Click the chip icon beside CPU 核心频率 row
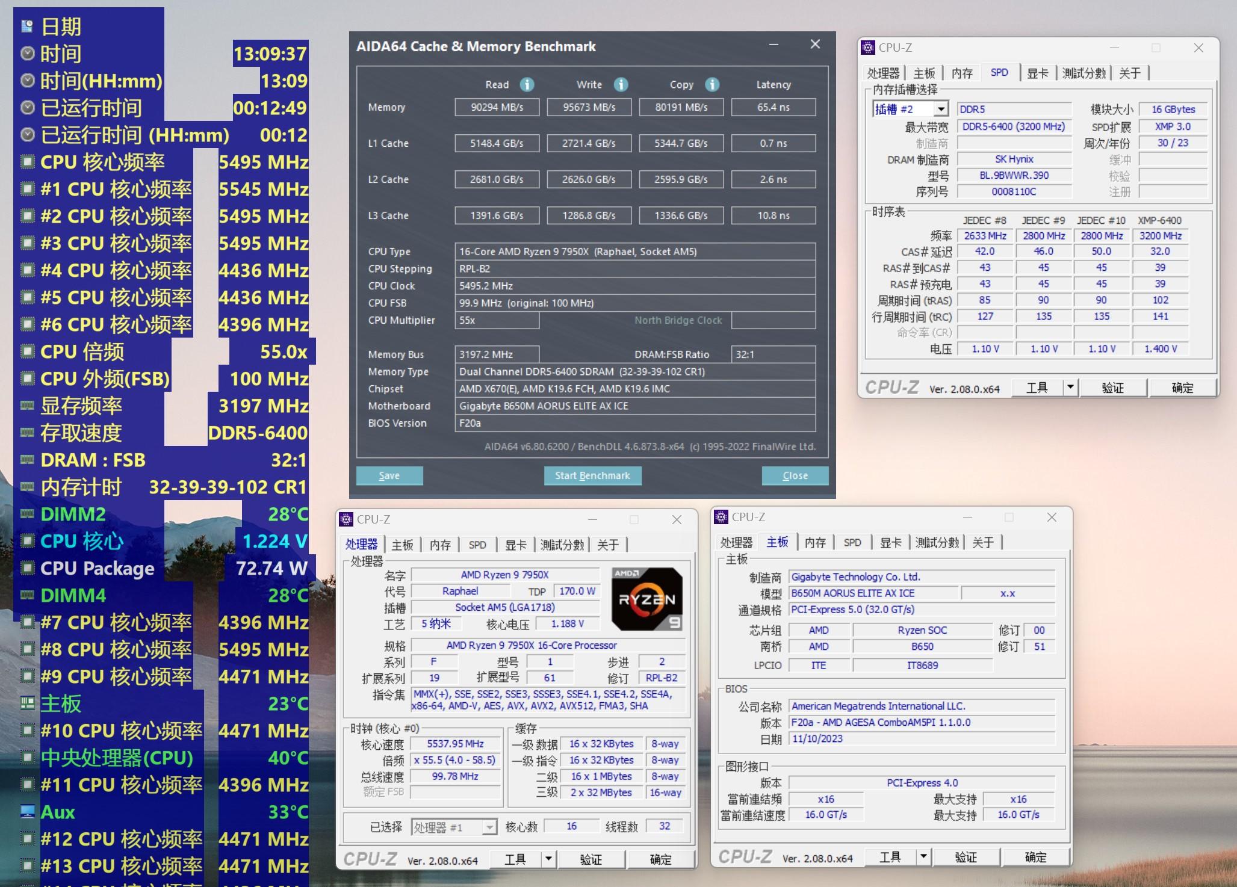This screenshot has width=1237, height=887. 27,162
